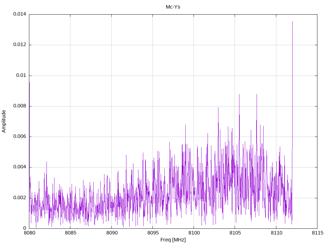Click the top of the spike at 8080 MHz
Screen dimensions: 326x244
29,83
